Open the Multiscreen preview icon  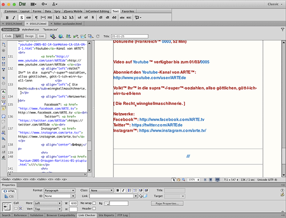pyautogui.click(x=53, y=36)
